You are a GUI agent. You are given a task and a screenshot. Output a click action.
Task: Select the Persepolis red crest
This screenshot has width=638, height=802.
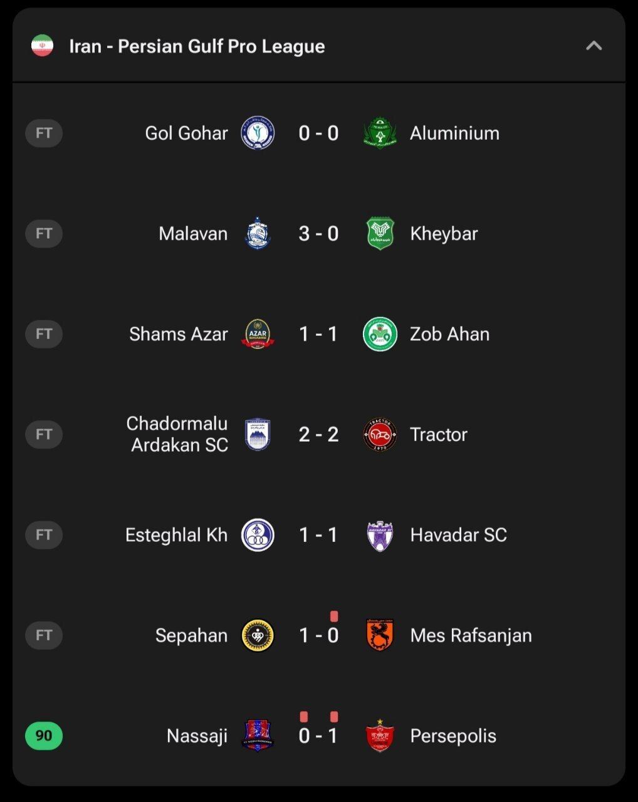point(380,736)
